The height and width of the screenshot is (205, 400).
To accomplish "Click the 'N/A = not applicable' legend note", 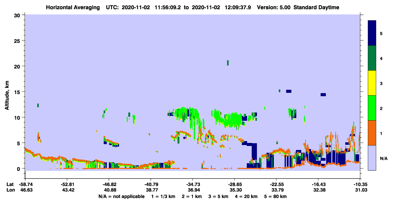I will [x=121, y=197].
